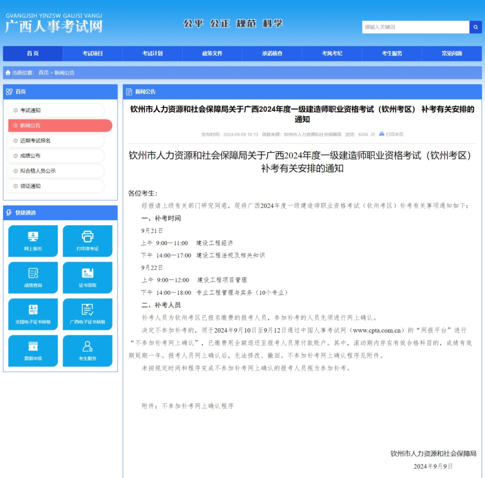The image size is (485, 478).
Task: Open the 全国电子证书核验 tile
Action: (x=33, y=314)
